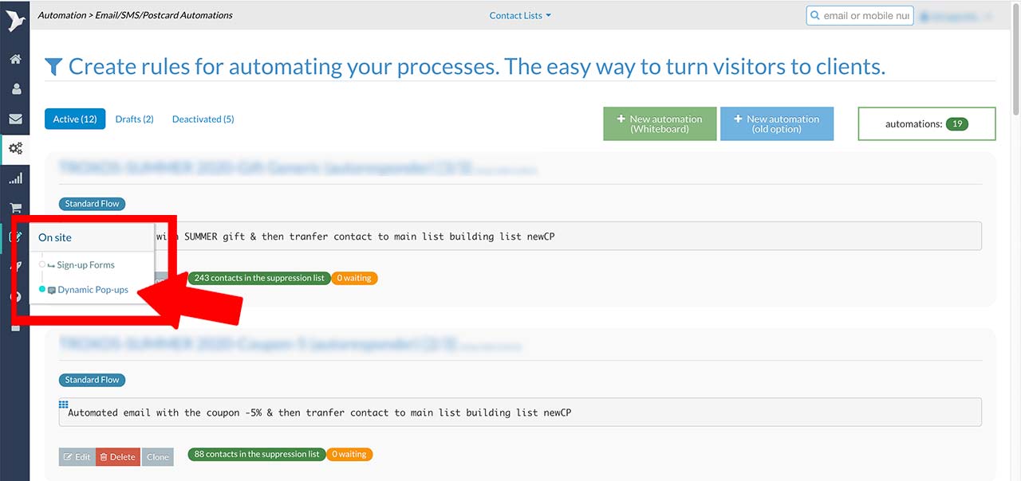Switch to the Deactivated (5) tab
1021x481 pixels.
pyautogui.click(x=203, y=119)
